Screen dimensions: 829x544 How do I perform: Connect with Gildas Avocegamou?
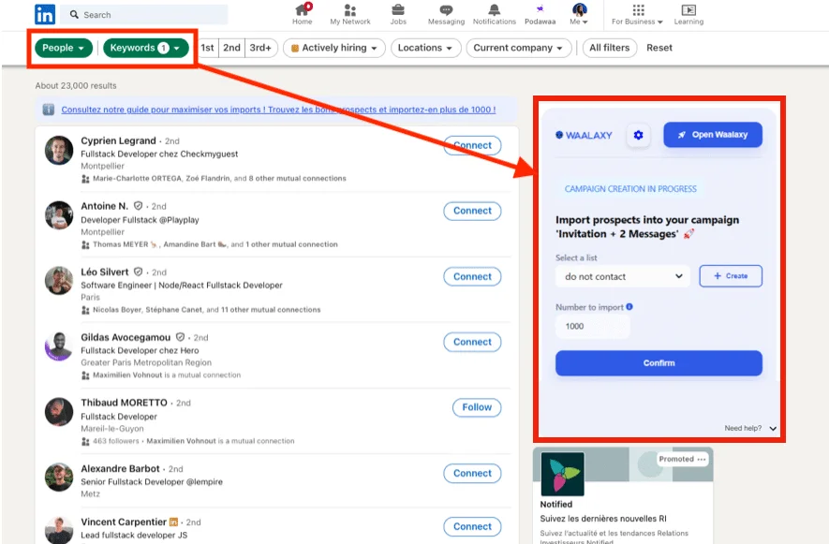coord(472,342)
